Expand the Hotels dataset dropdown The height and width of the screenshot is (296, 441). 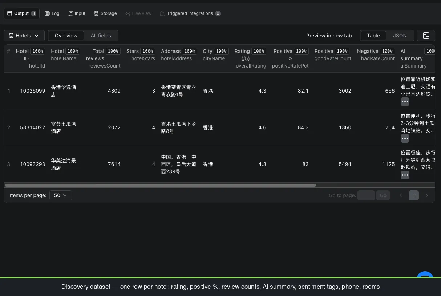[x=24, y=36]
